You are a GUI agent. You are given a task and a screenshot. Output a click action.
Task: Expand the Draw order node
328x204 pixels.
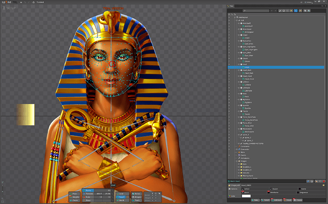point(237,149)
